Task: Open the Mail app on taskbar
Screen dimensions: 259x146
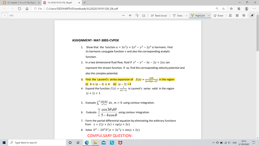Action: tap(103, 142)
